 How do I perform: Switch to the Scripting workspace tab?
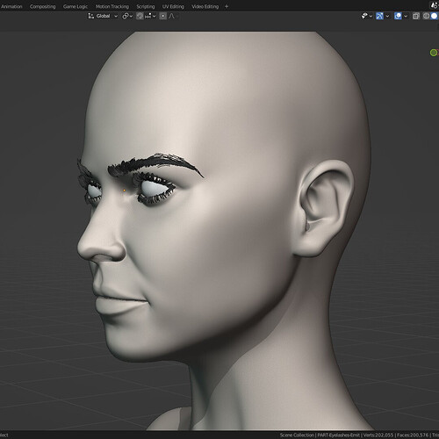coord(146,6)
